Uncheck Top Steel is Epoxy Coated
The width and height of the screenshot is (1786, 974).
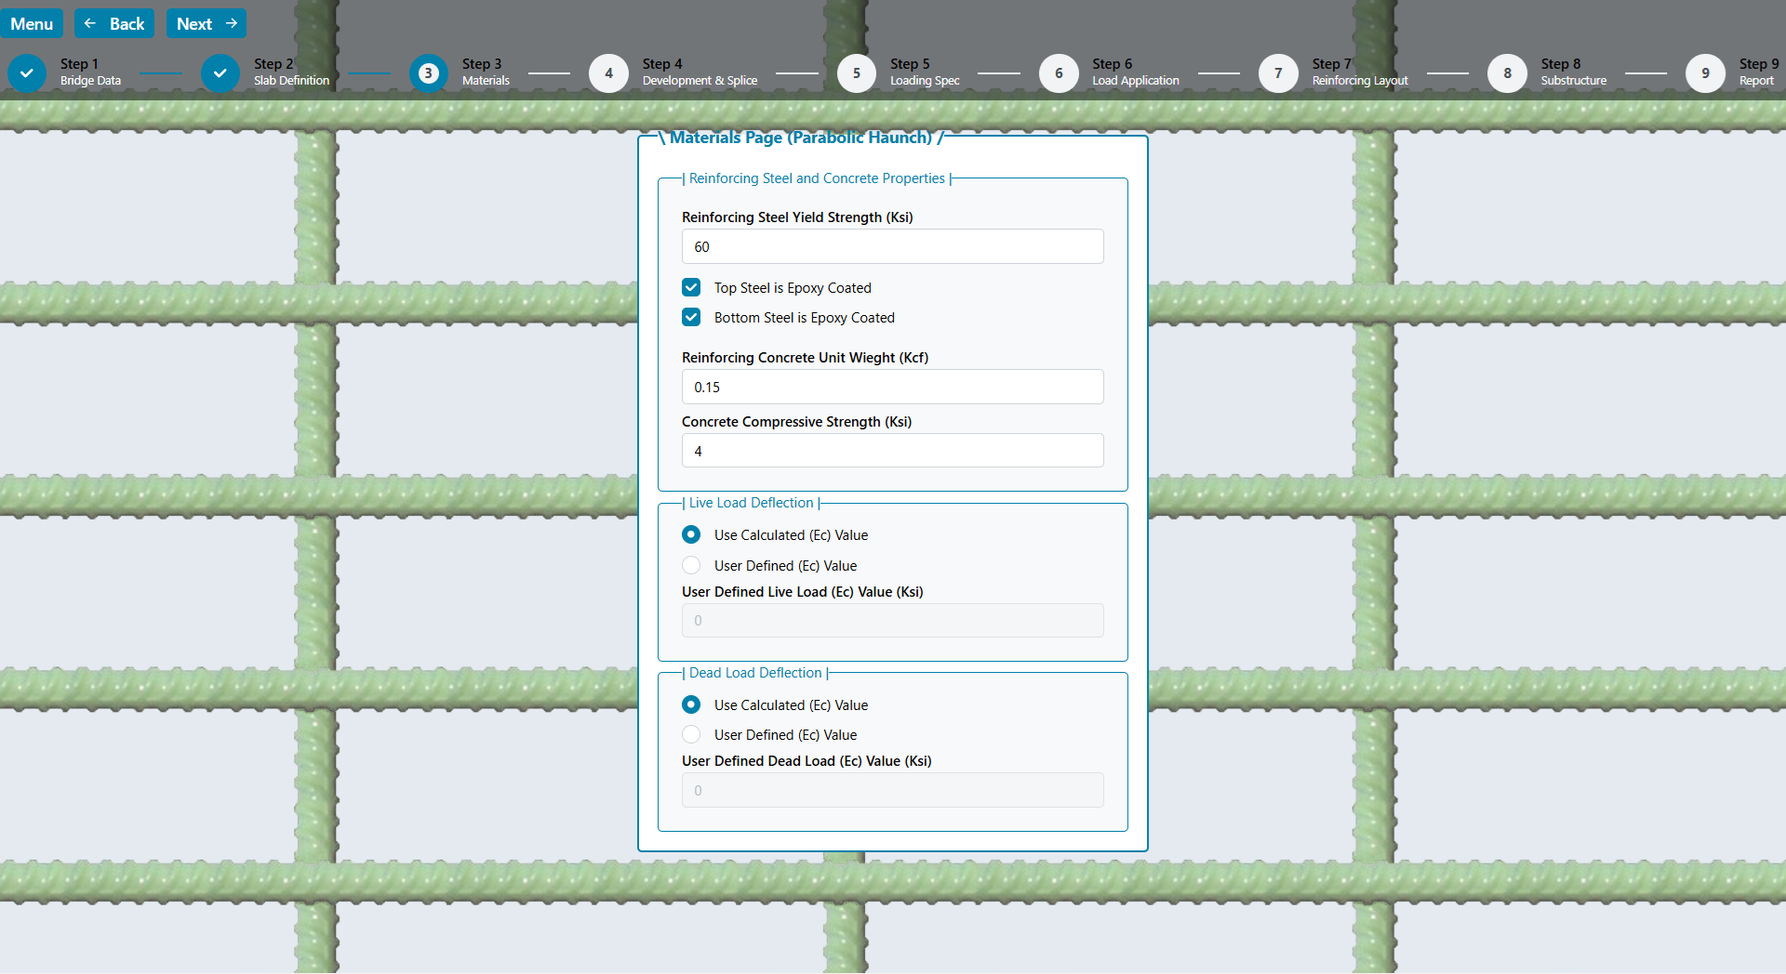pyautogui.click(x=691, y=288)
